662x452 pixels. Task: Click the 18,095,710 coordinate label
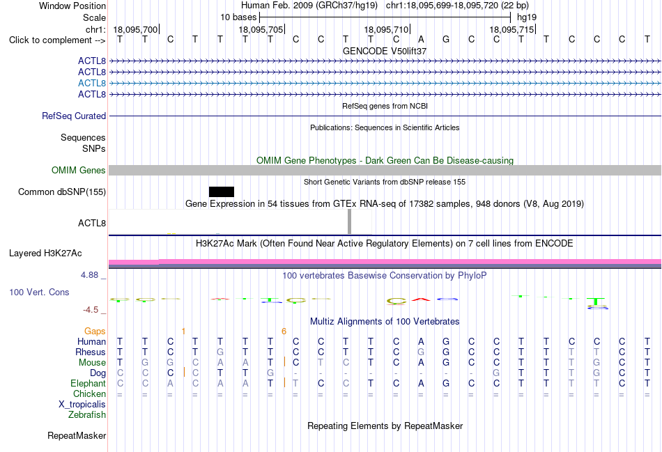386,29
